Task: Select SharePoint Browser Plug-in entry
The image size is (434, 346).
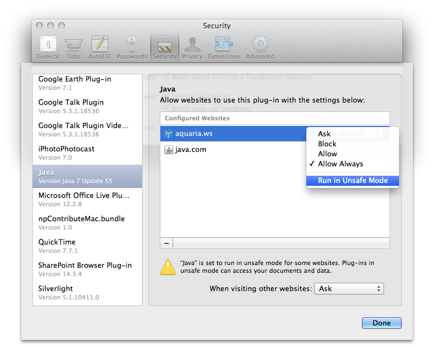Action: pyautogui.click(x=88, y=269)
